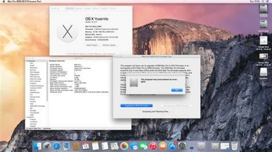Image resolution: width=272 pixels, height=152 pixels.
Task: Launch Launchpad rocket icon in Dock
Action: pos(47,146)
